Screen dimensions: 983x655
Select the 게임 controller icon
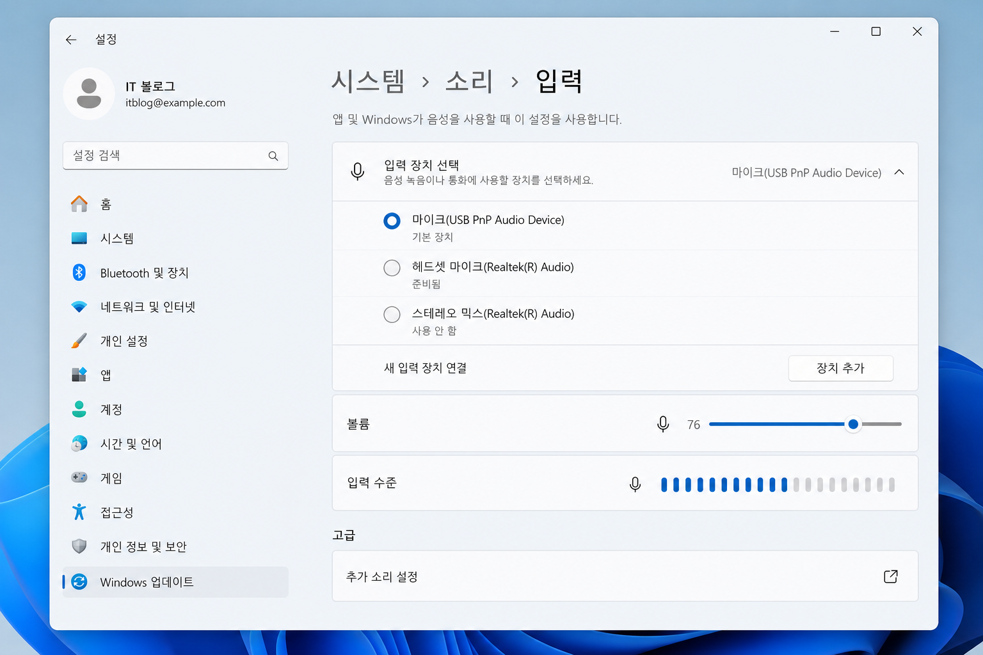coord(79,477)
